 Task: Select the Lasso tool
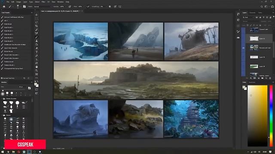37,22
